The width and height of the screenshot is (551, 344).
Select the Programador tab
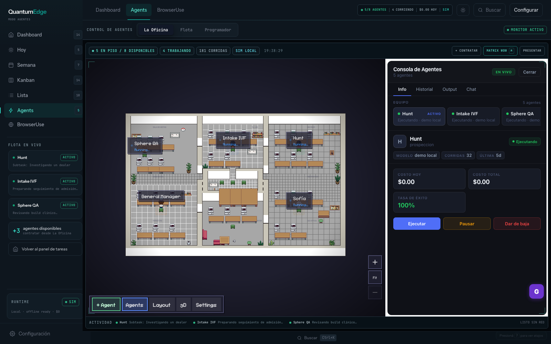pyautogui.click(x=218, y=30)
